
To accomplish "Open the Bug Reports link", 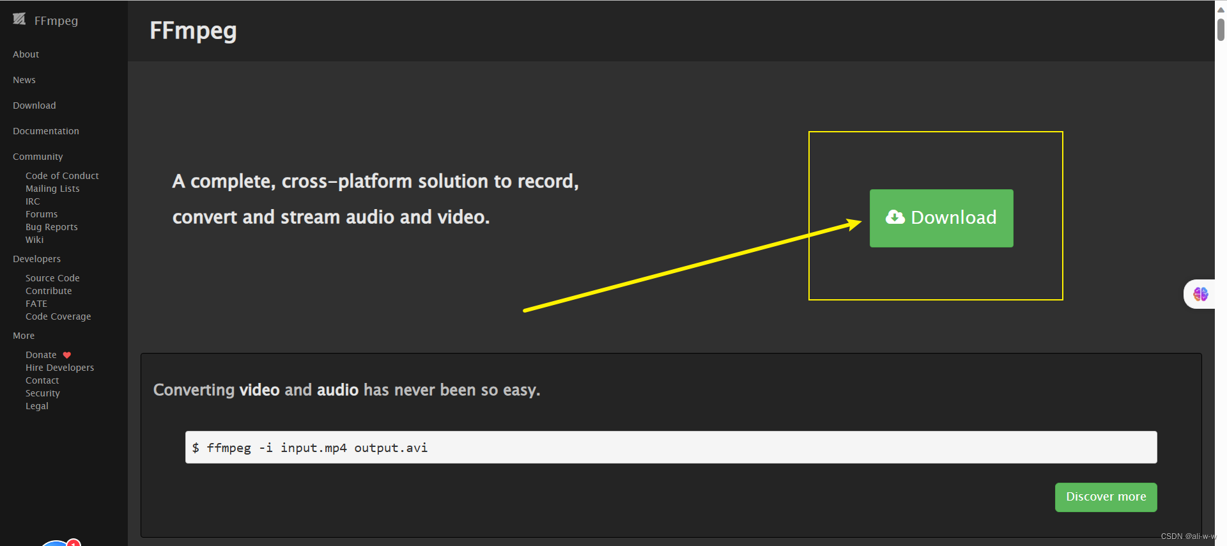I will pos(52,227).
